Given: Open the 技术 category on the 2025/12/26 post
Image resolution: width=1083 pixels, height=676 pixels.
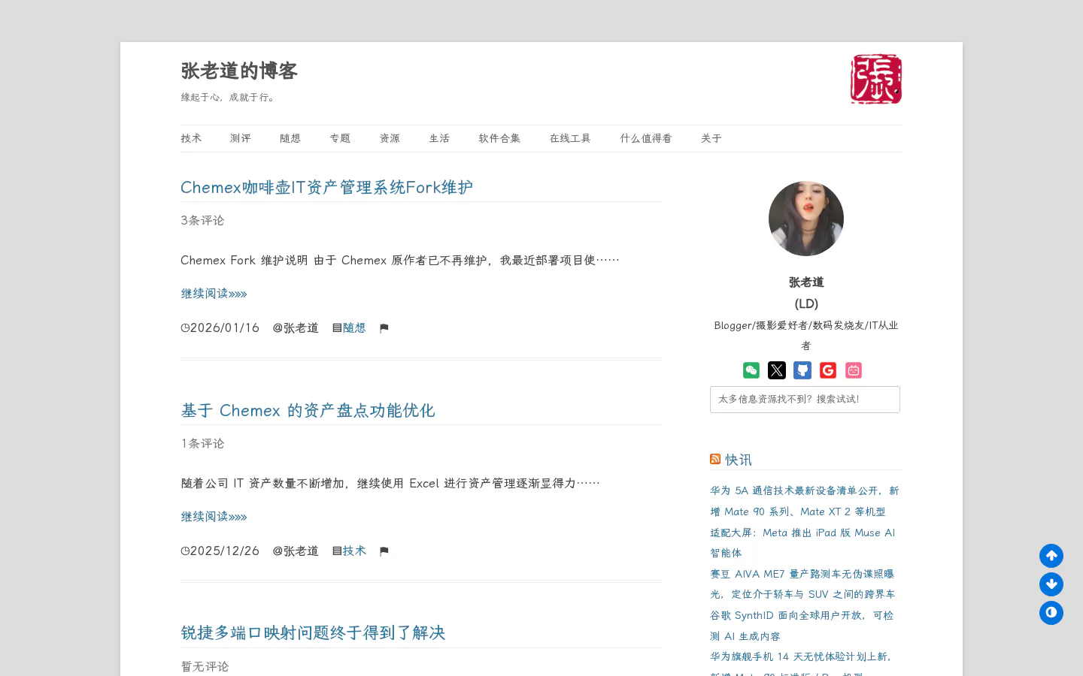Looking at the screenshot, I should click(354, 551).
